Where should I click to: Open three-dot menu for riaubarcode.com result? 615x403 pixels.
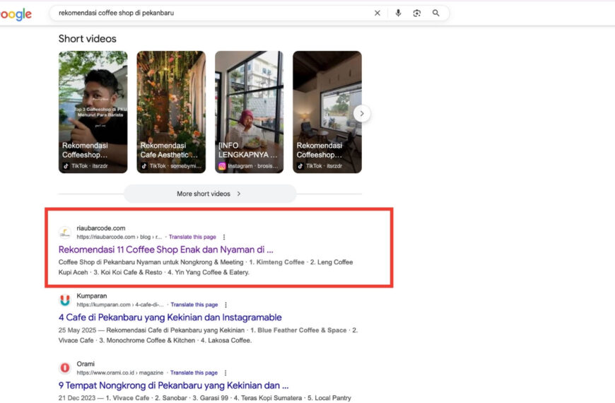224,237
